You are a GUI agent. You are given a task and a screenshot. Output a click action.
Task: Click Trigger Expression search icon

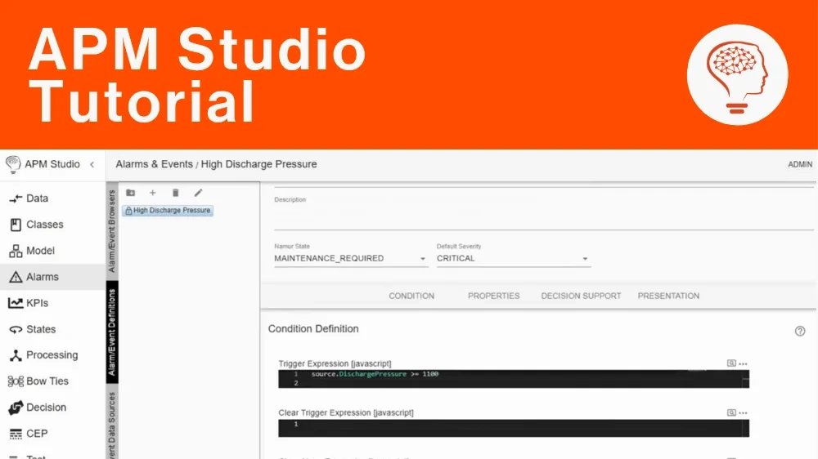click(731, 363)
